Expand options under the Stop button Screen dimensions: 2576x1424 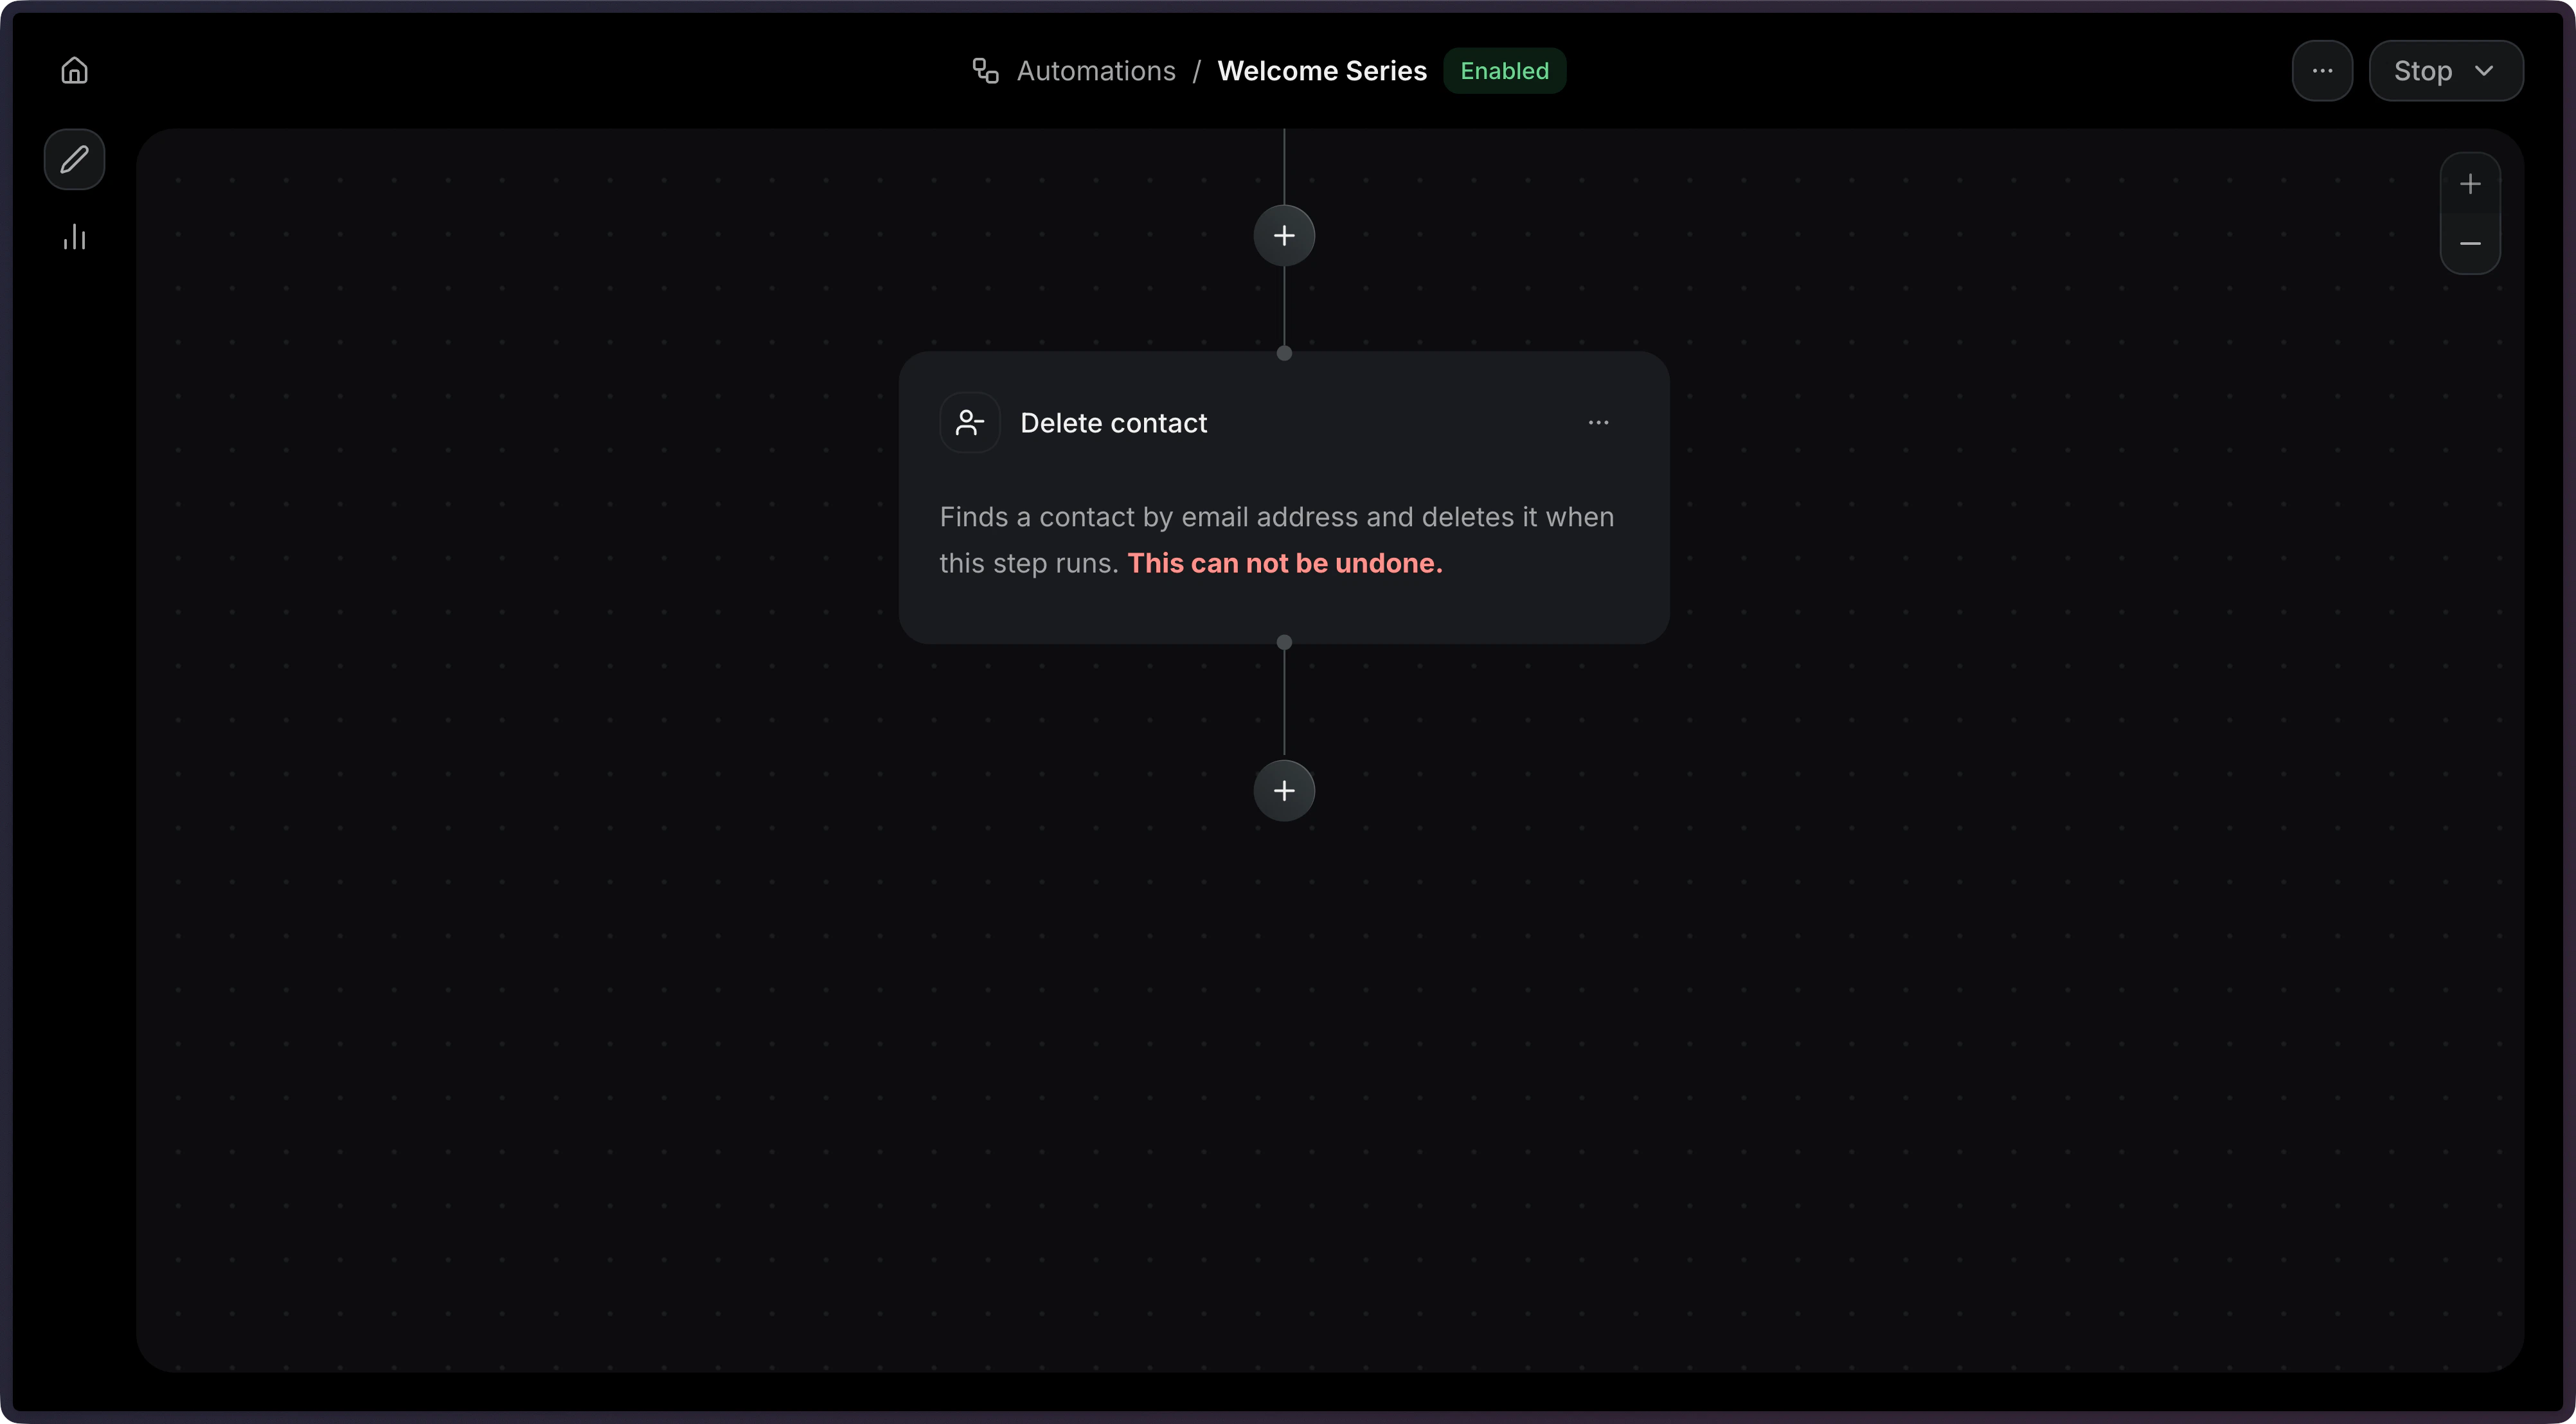[x=2486, y=70]
